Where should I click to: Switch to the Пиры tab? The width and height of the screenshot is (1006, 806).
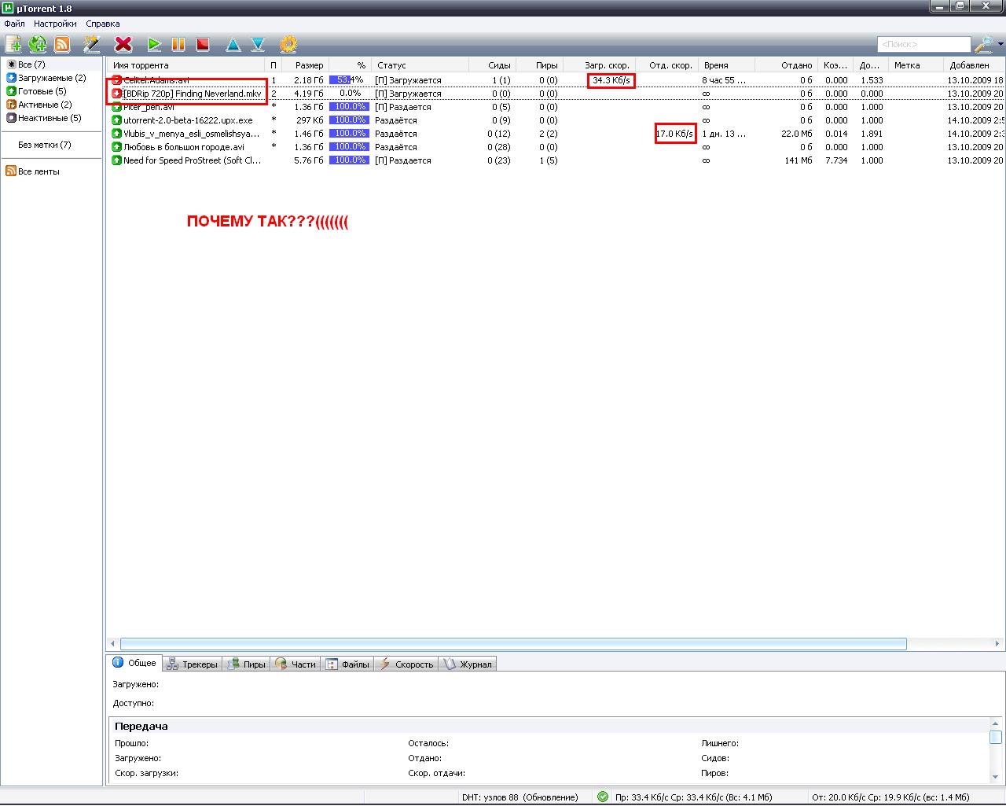tap(246, 664)
